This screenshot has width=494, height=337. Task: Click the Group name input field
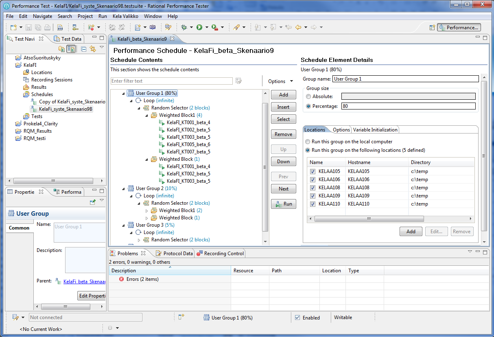point(406,79)
